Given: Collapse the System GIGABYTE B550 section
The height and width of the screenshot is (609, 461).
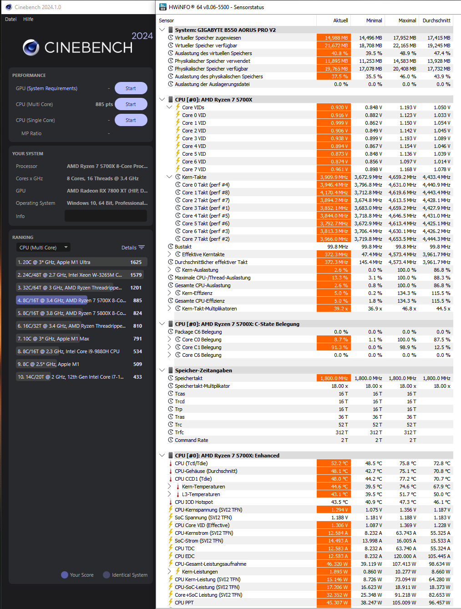Looking at the screenshot, I should tap(162, 30).
